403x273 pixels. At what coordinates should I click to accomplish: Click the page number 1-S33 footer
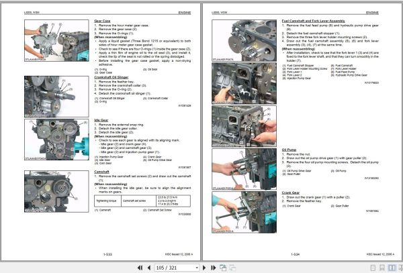107,254
